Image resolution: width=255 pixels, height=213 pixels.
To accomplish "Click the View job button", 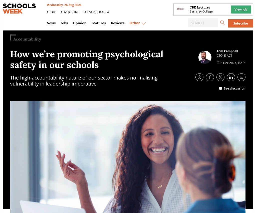I will pos(241,9).
